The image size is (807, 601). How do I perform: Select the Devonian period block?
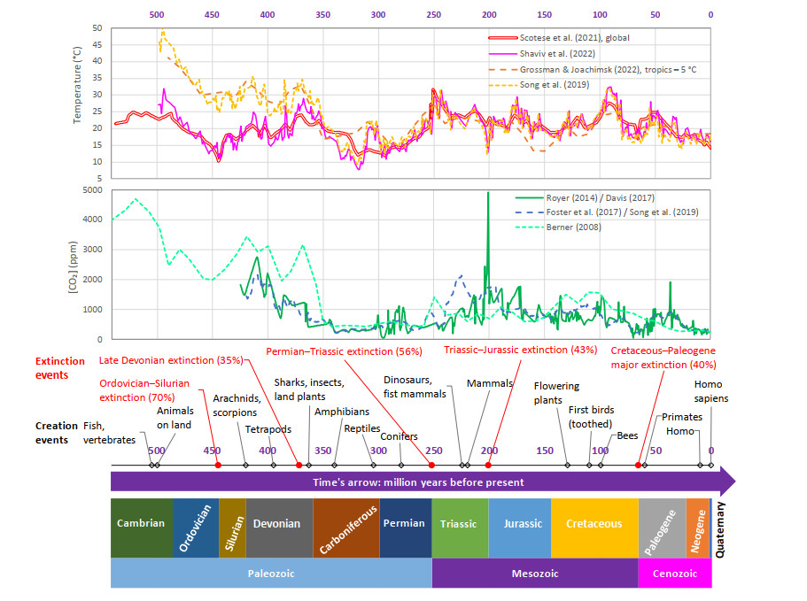277,523
